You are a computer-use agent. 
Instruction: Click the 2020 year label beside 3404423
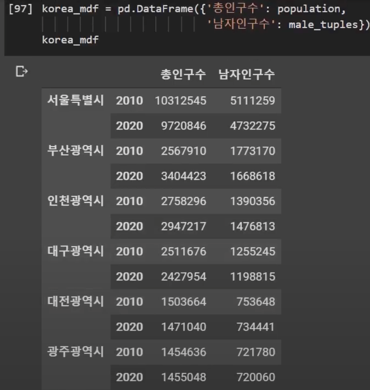[x=130, y=176]
